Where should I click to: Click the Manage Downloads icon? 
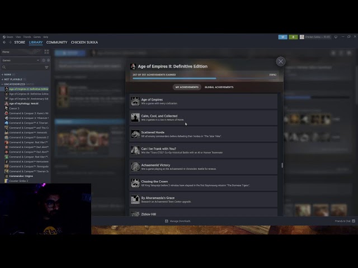[x=167, y=221]
